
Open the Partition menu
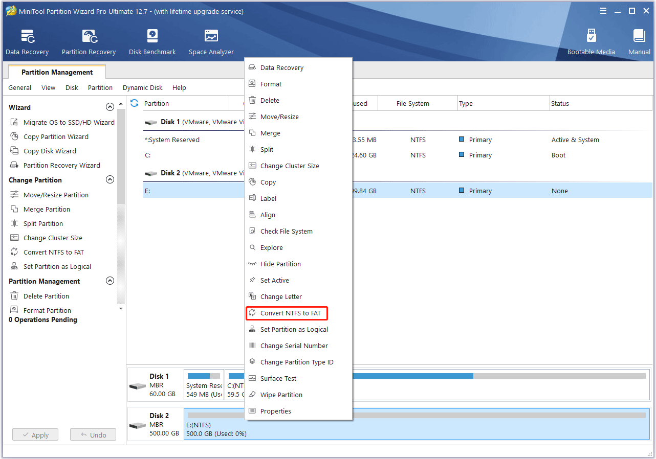pyautogui.click(x=100, y=87)
